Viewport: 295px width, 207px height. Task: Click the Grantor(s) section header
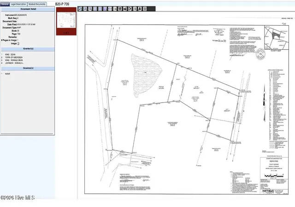(x=28, y=49)
